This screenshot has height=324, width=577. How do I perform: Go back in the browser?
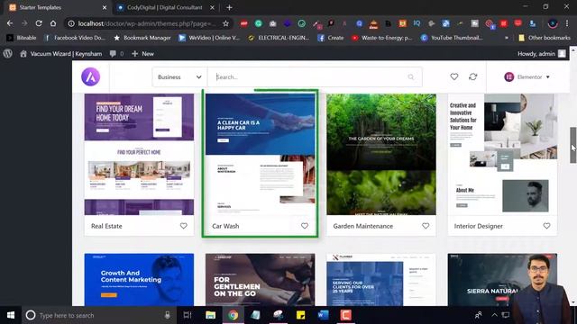(x=10, y=23)
